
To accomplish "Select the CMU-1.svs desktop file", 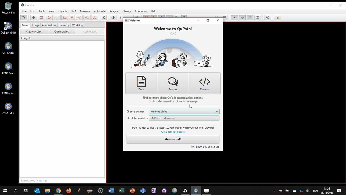I will 8,68.
